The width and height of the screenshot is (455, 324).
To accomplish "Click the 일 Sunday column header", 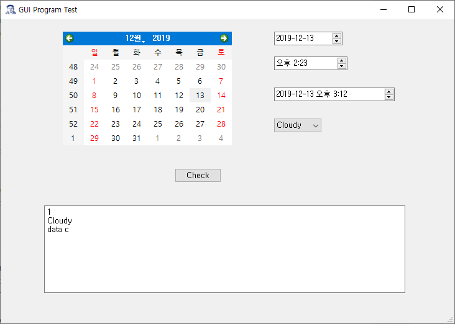I will [x=94, y=53].
